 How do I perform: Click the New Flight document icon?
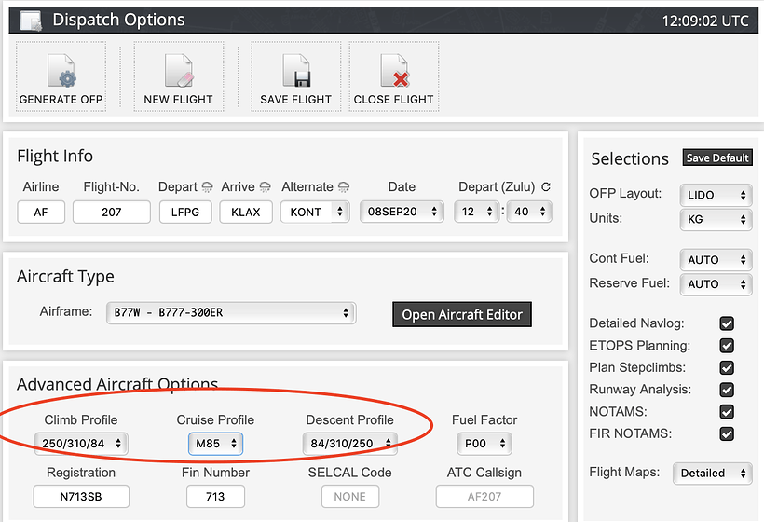click(178, 71)
